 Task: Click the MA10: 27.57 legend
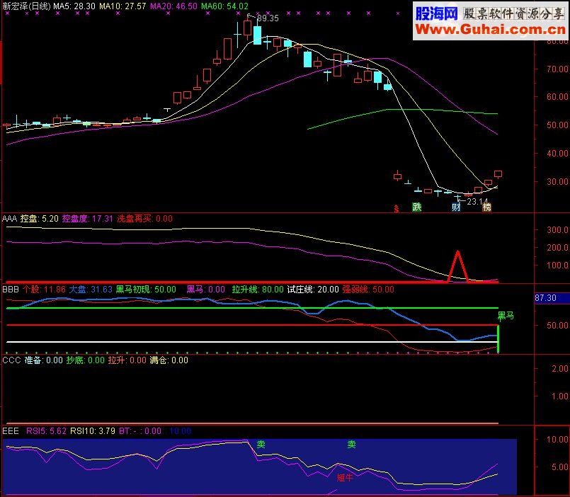pyautogui.click(x=122, y=6)
